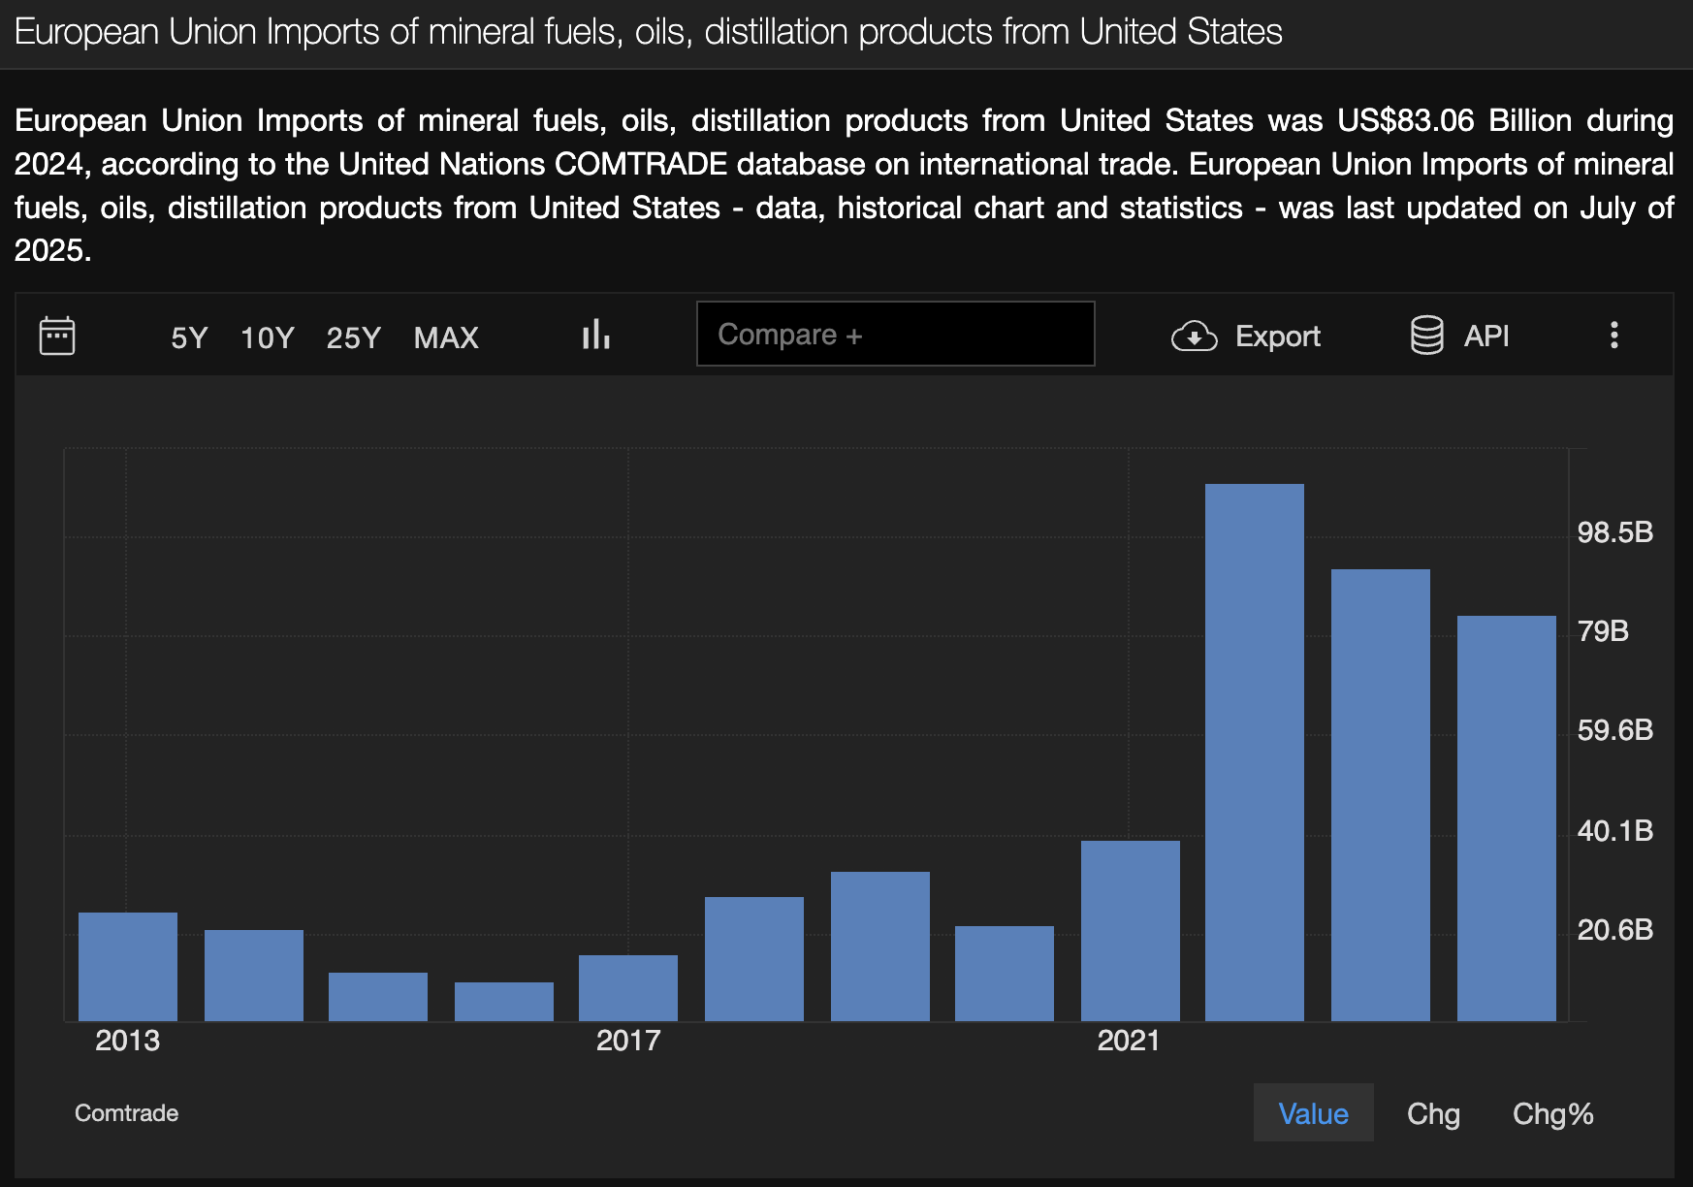Click the last bar for 2024
This screenshot has width=1693, height=1187.
[x=1507, y=818]
